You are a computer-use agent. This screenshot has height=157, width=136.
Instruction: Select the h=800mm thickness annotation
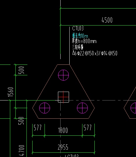pyautogui.click(x=84, y=41)
